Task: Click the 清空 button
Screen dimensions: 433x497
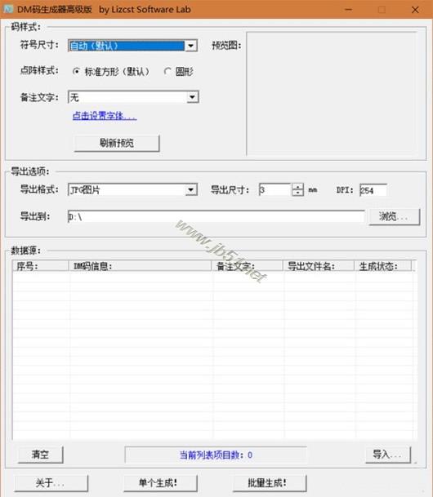Action: click(41, 455)
